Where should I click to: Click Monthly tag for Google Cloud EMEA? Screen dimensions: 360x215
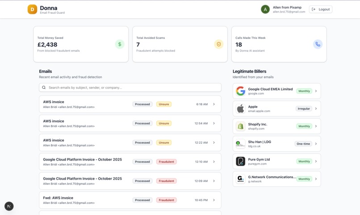tap(304, 91)
